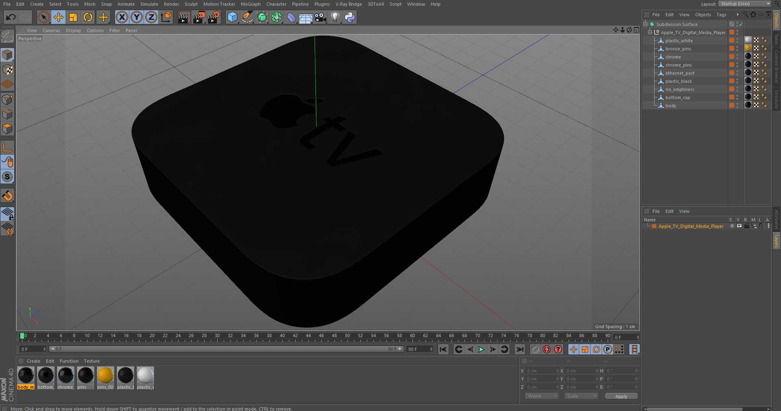Screen dimensions: 781x411
Task: Open the Spline Pen tool
Action: click(x=247, y=17)
